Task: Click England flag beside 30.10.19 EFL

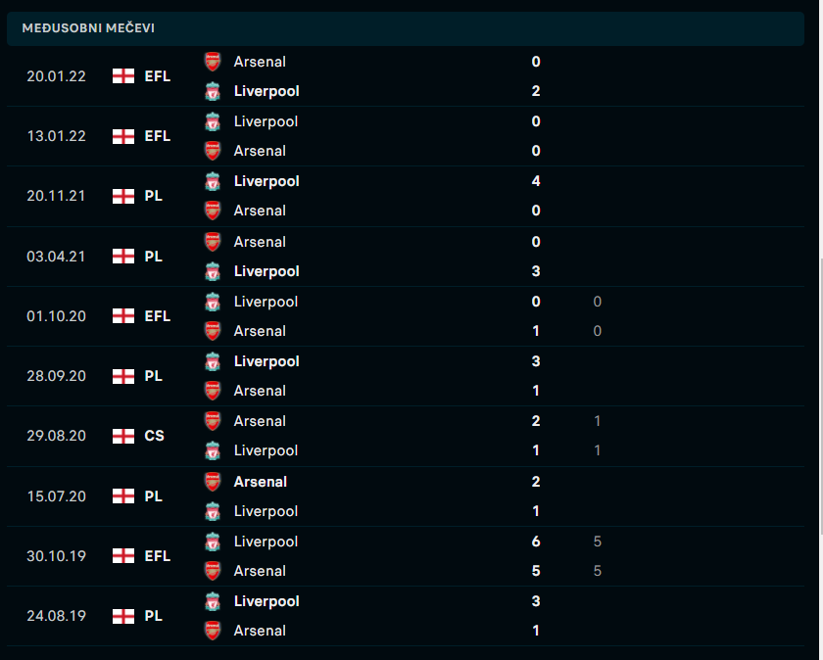Action: tap(123, 556)
